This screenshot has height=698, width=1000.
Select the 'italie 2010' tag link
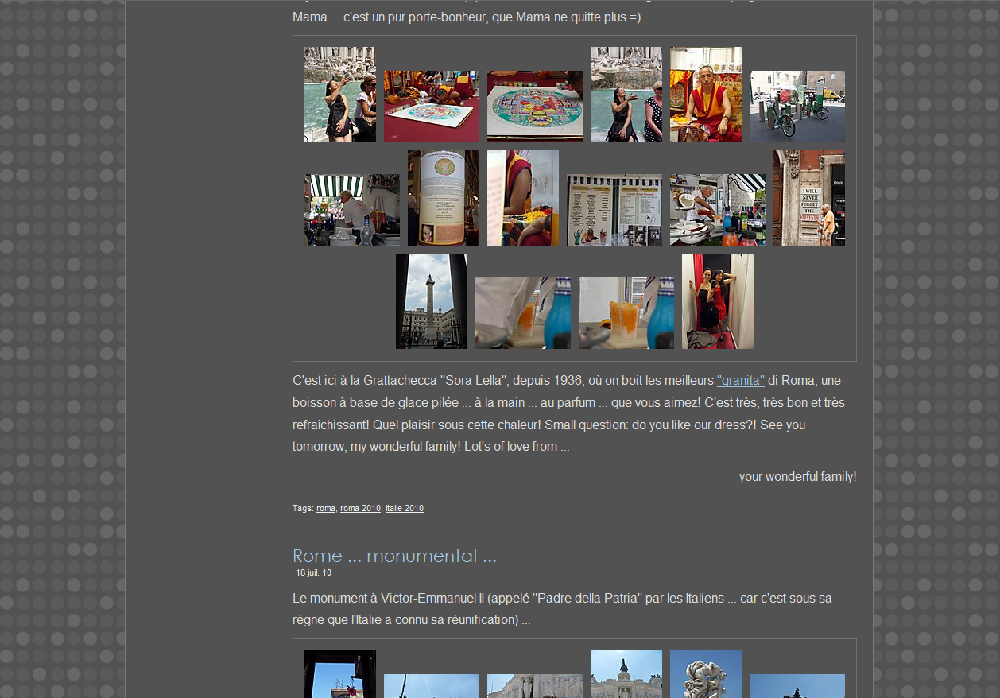(404, 508)
